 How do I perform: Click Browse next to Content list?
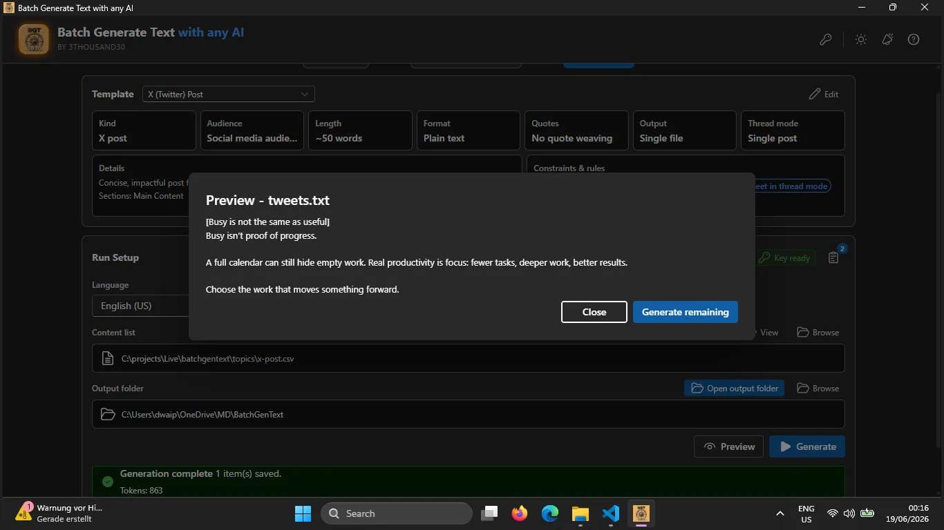(x=818, y=333)
